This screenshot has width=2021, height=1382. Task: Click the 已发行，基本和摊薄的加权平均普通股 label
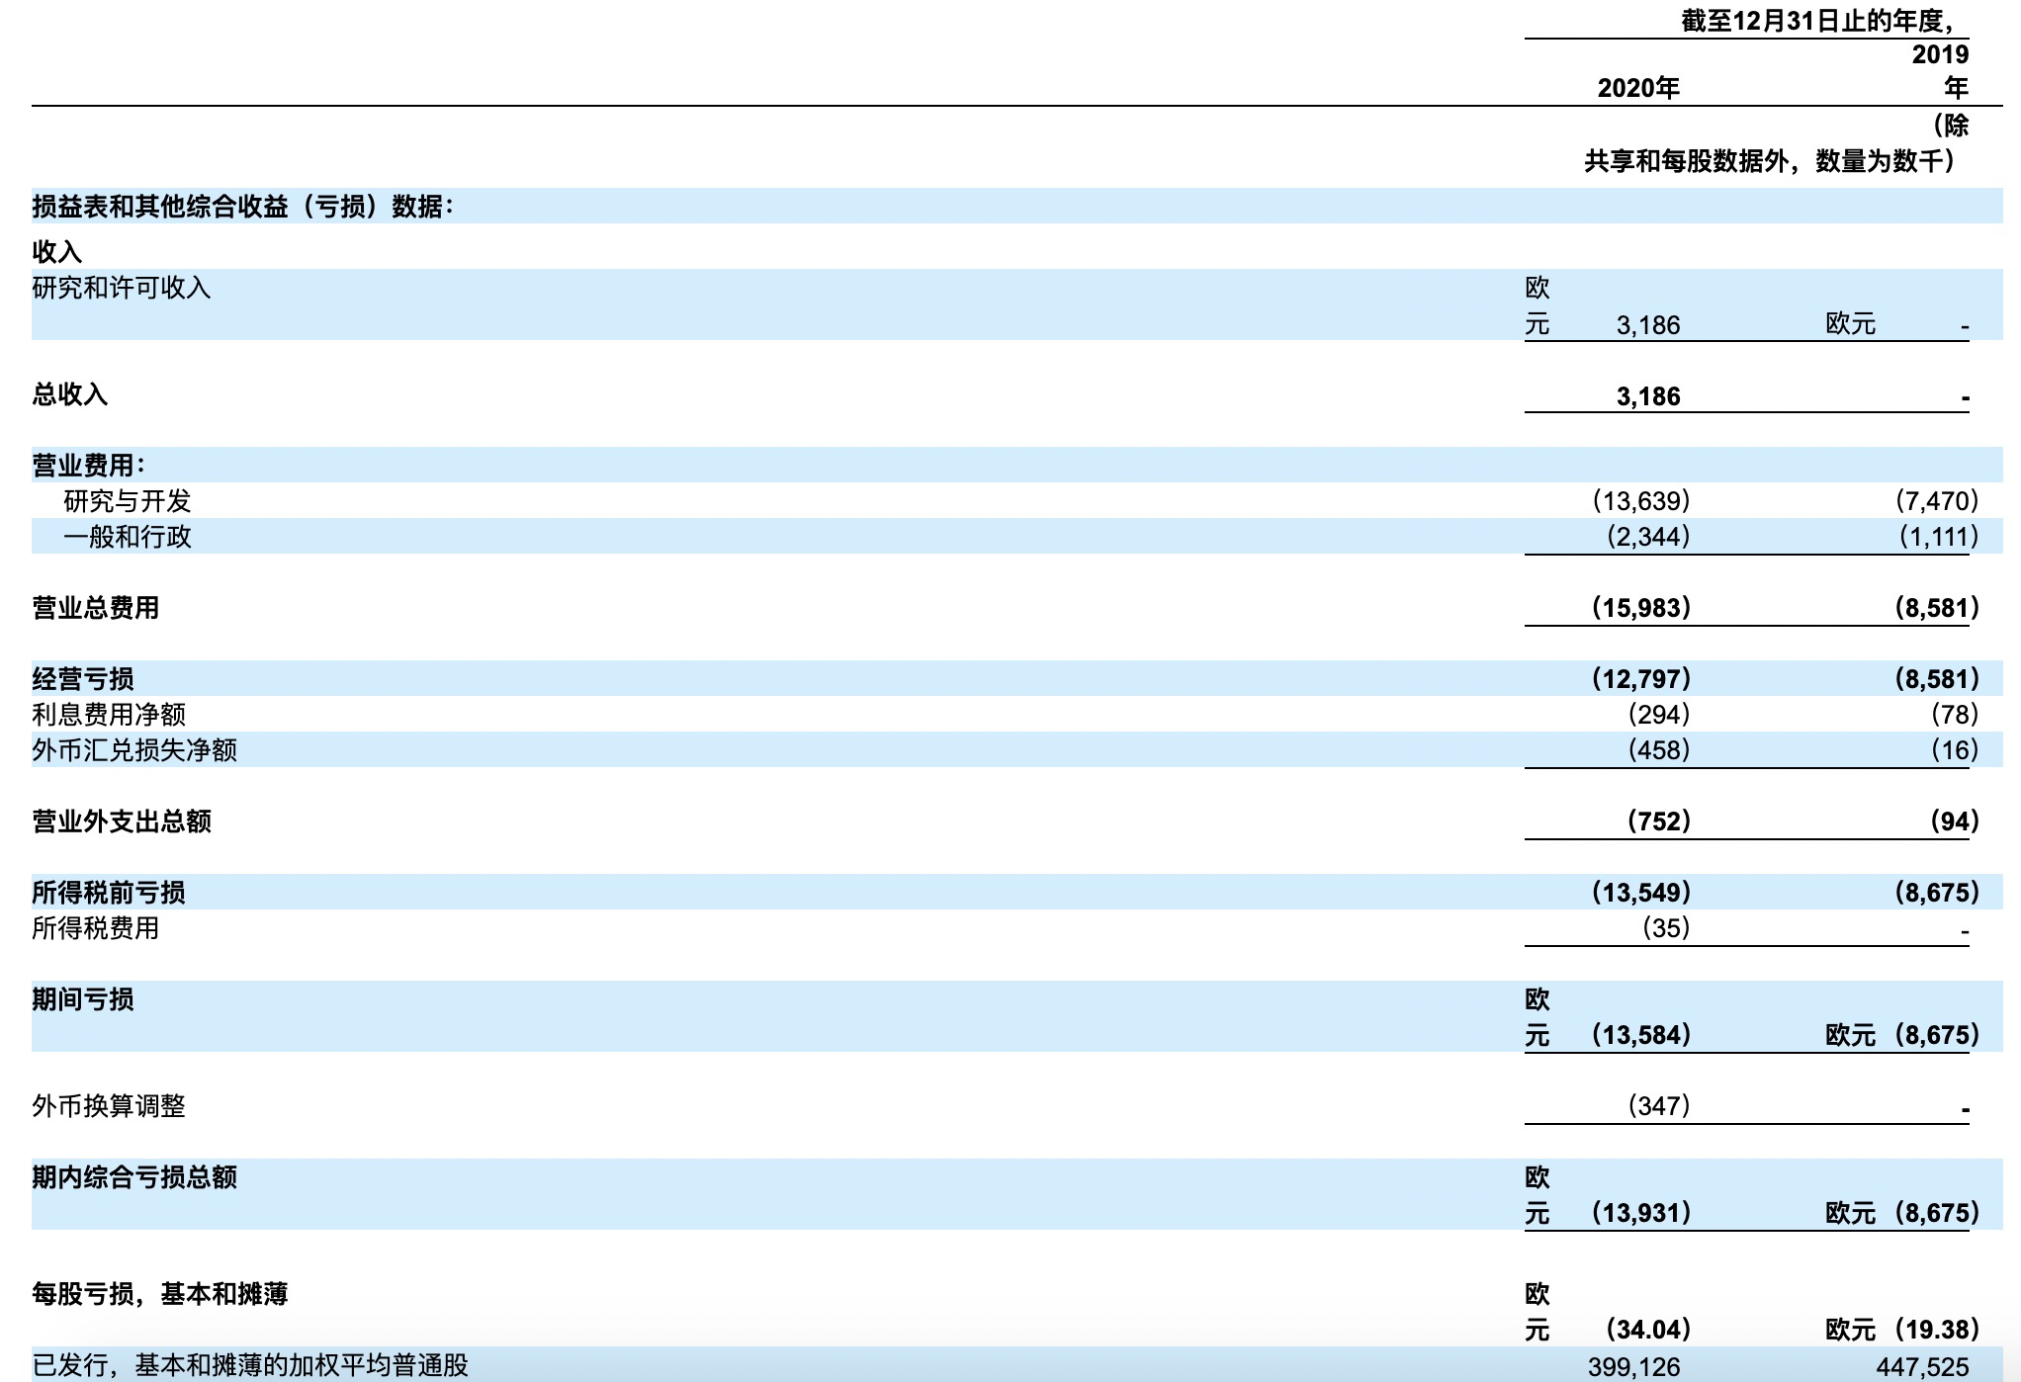tap(250, 1365)
